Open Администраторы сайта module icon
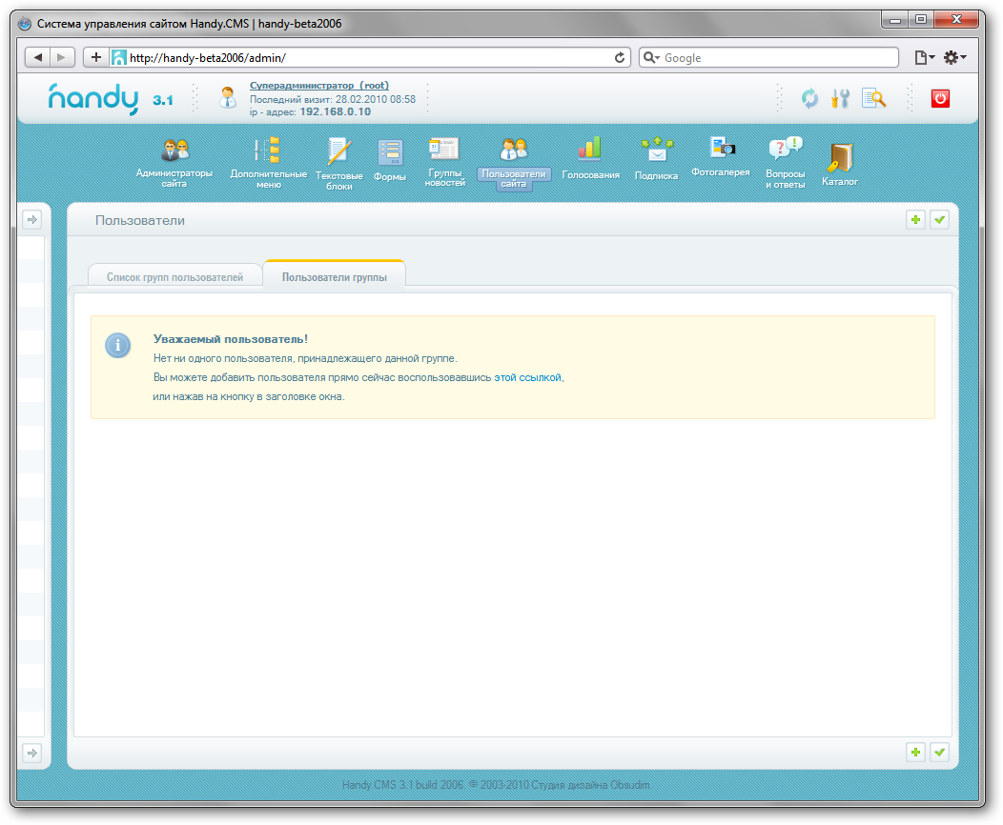 [174, 151]
